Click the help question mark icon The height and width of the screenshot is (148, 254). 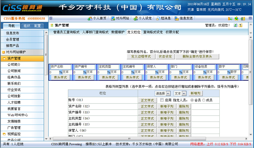(241, 25)
